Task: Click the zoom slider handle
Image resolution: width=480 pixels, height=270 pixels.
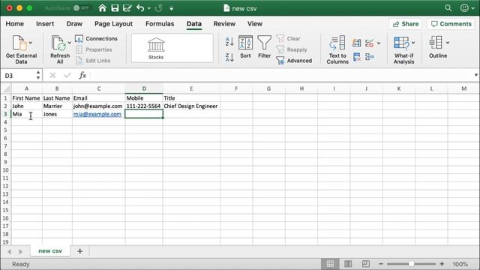Action: click(411, 263)
